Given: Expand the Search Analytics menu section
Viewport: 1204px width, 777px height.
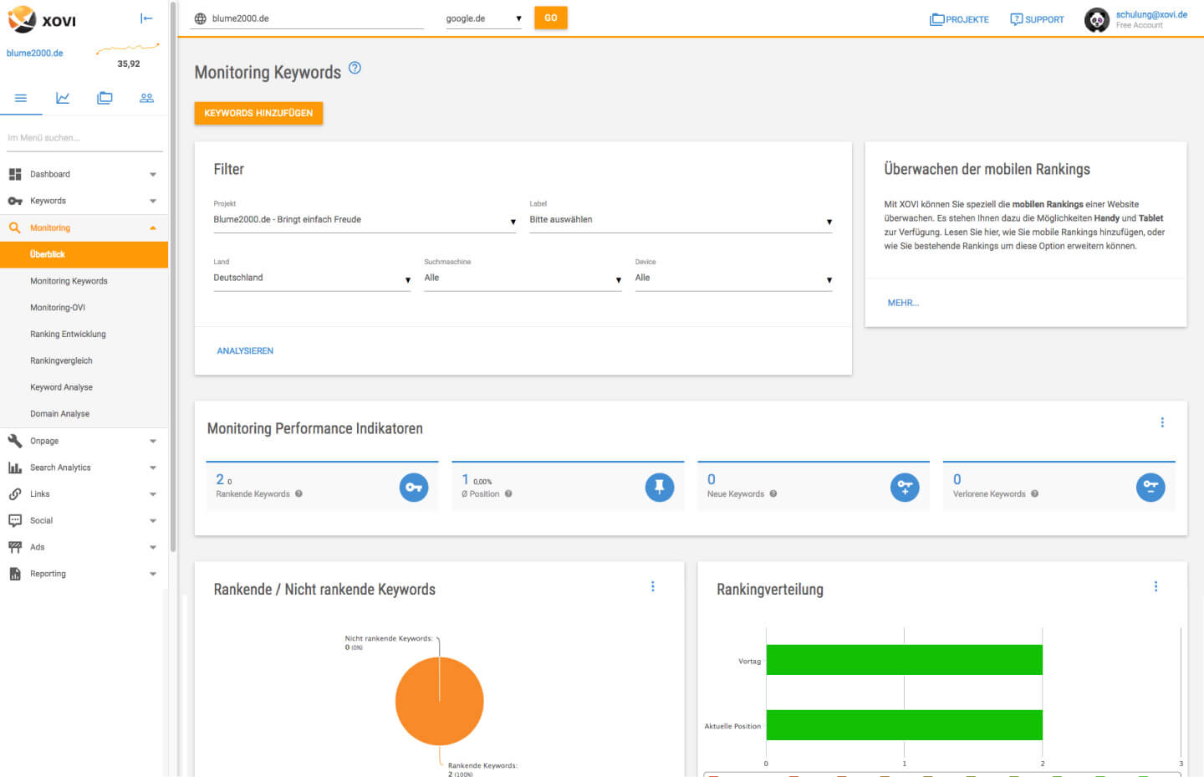Looking at the screenshot, I should tap(153, 468).
